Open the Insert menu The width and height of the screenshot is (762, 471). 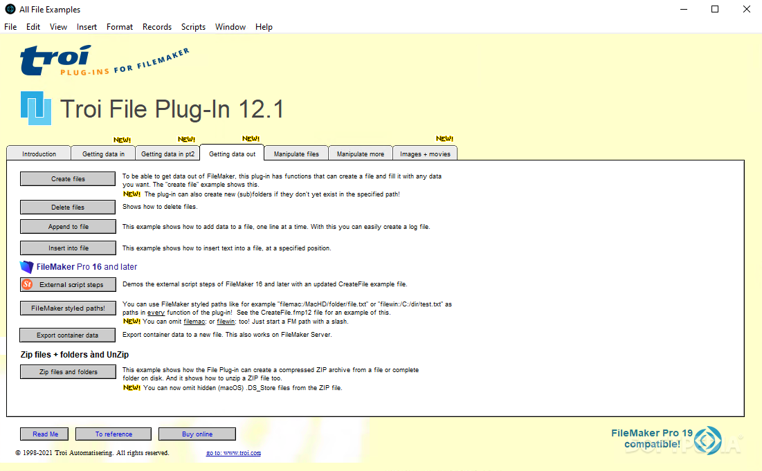coord(87,27)
